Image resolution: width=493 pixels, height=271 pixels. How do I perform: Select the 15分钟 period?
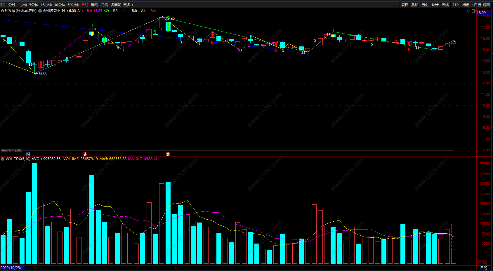click(46, 5)
